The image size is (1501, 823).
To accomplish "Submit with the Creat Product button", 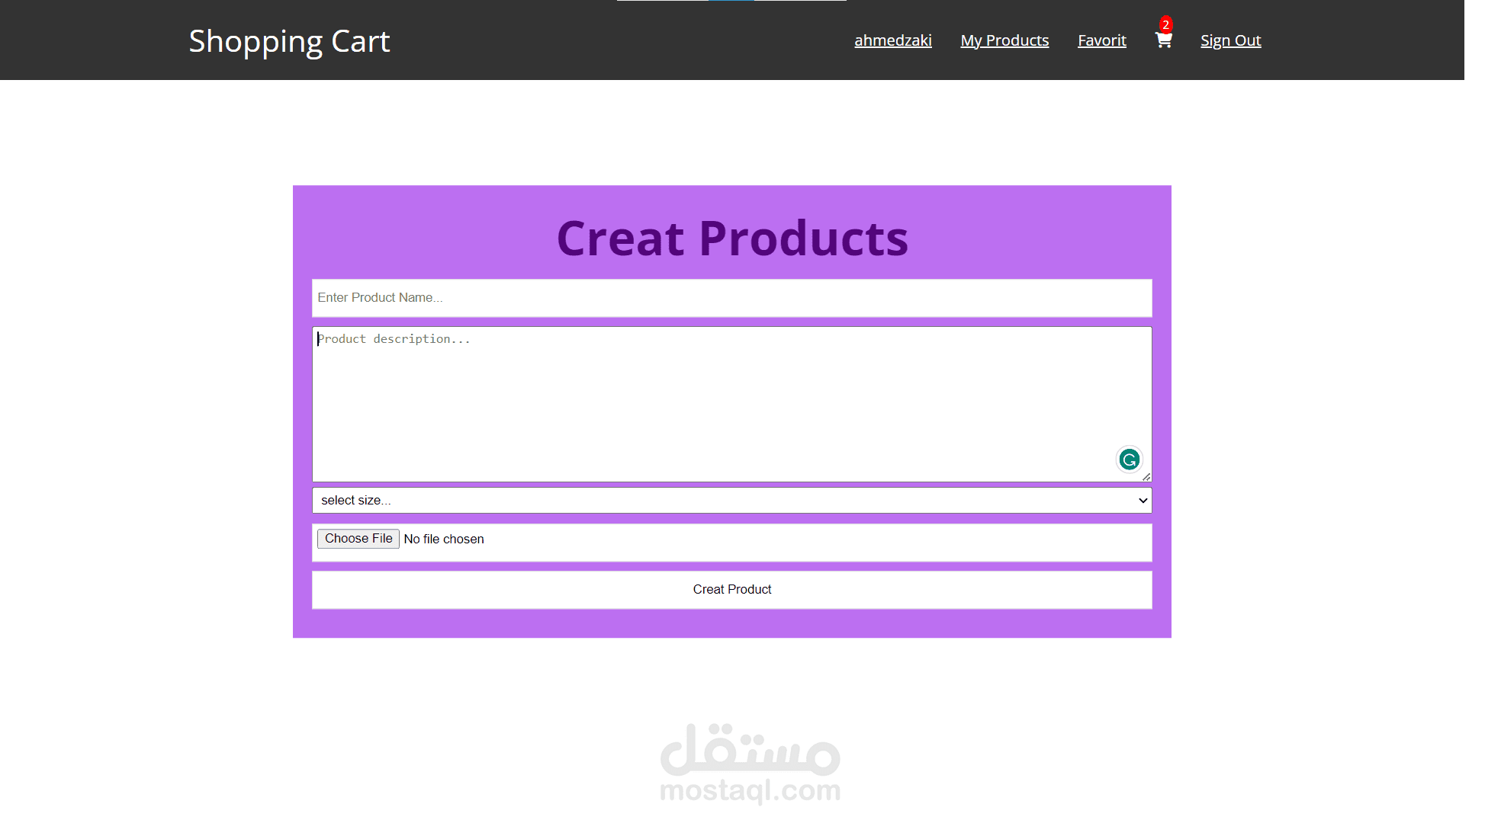I will [731, 590].
